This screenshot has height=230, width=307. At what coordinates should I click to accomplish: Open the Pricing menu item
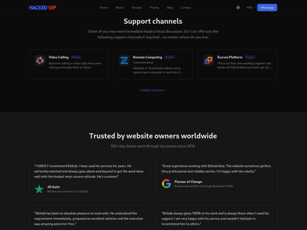(x=154, y=8)
